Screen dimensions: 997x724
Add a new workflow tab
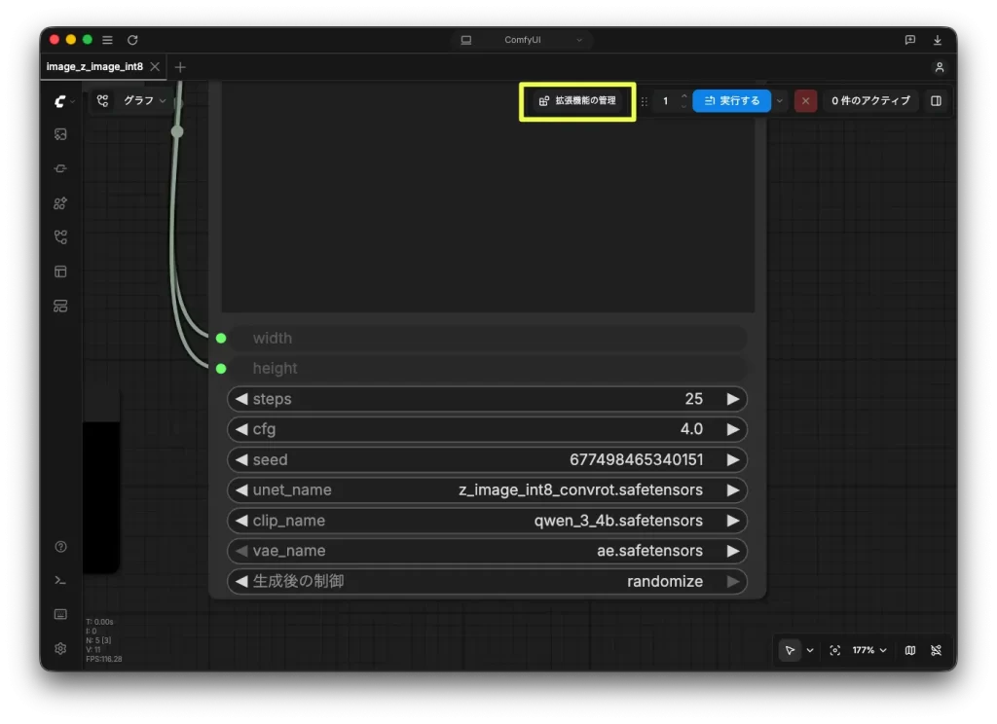(180, 67)
